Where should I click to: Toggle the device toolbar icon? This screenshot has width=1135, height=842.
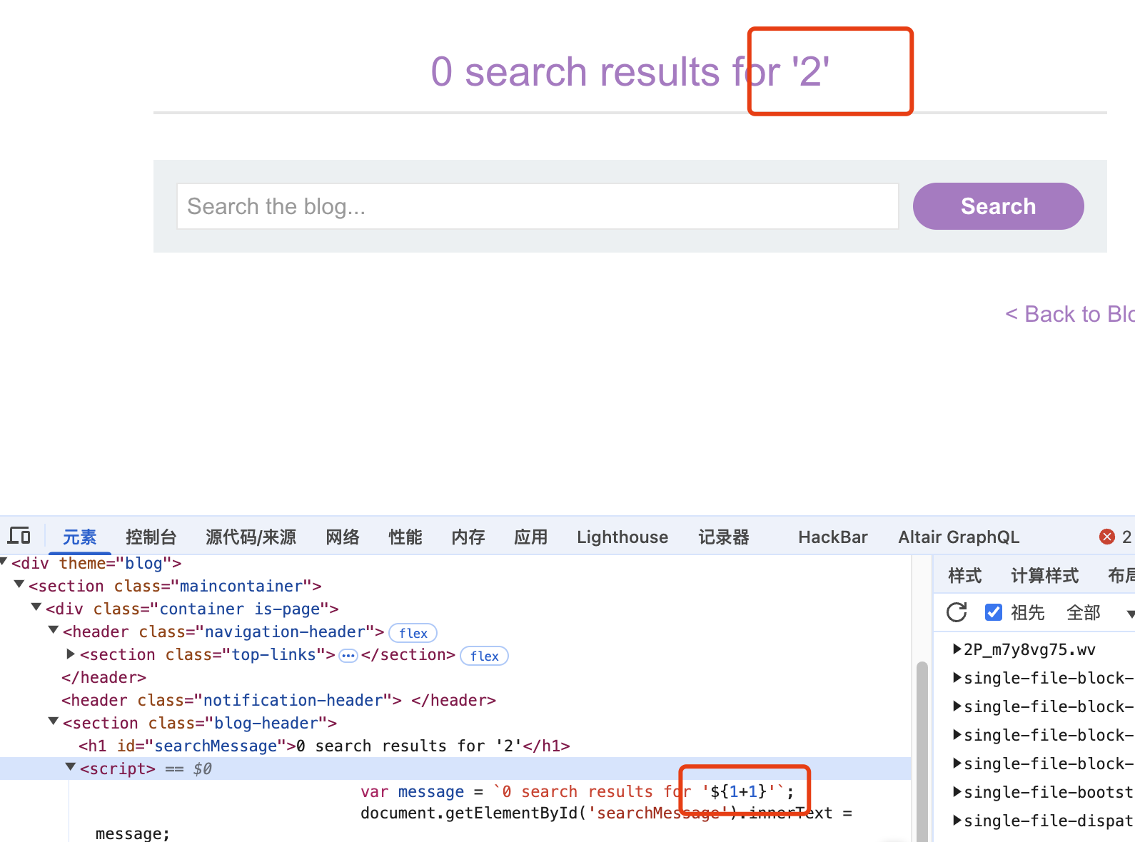tap(19, 536)
